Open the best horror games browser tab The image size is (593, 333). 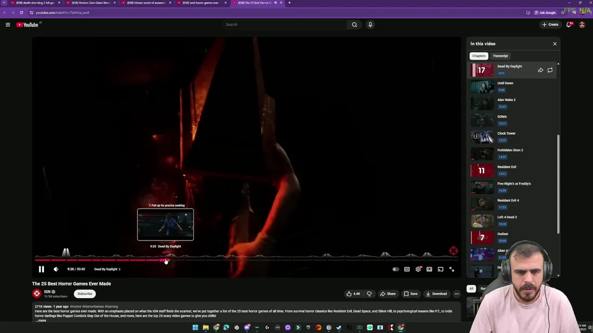click(202, 3)
